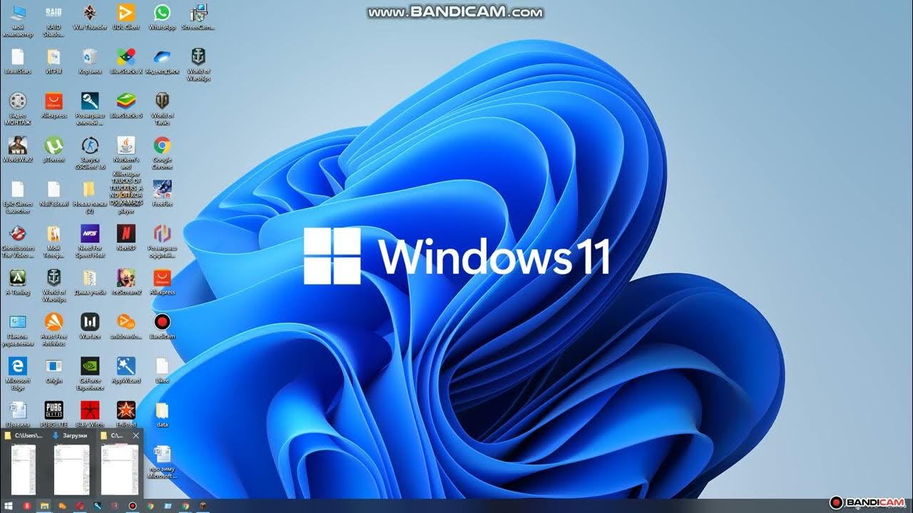Close the rightmost Explorer window preview
The image size is (913, 513).
(x=136, y=435)
